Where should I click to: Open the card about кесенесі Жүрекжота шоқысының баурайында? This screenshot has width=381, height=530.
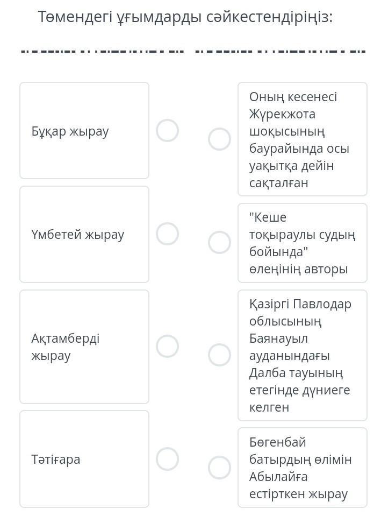[302, 139]
